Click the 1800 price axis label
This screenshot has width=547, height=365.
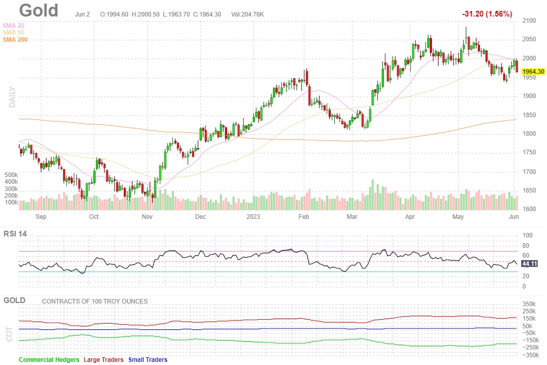[529, 134]
